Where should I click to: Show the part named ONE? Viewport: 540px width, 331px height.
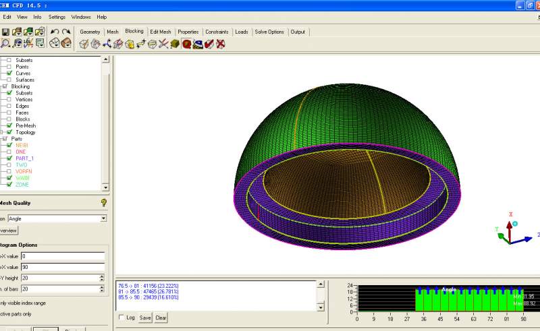click(9, 152)
